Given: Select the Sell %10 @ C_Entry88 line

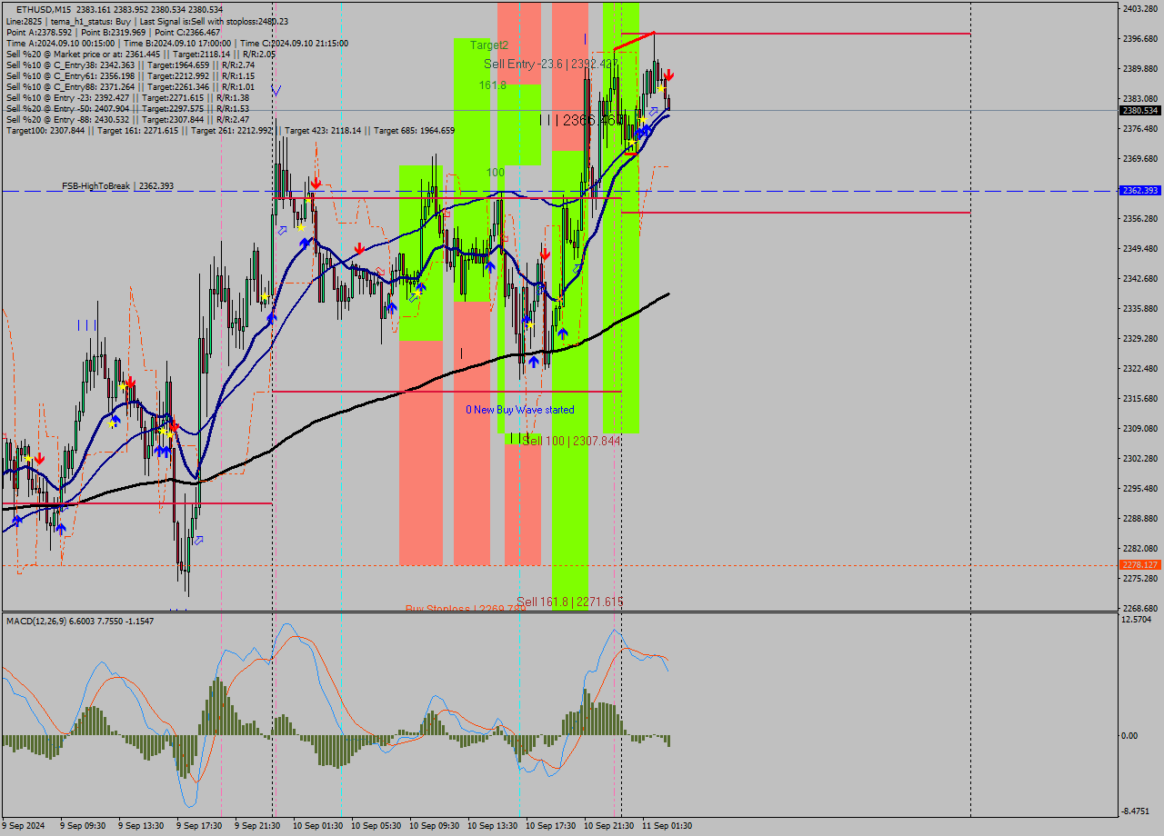Looking at the screenshot, I should tap(130, 86).
